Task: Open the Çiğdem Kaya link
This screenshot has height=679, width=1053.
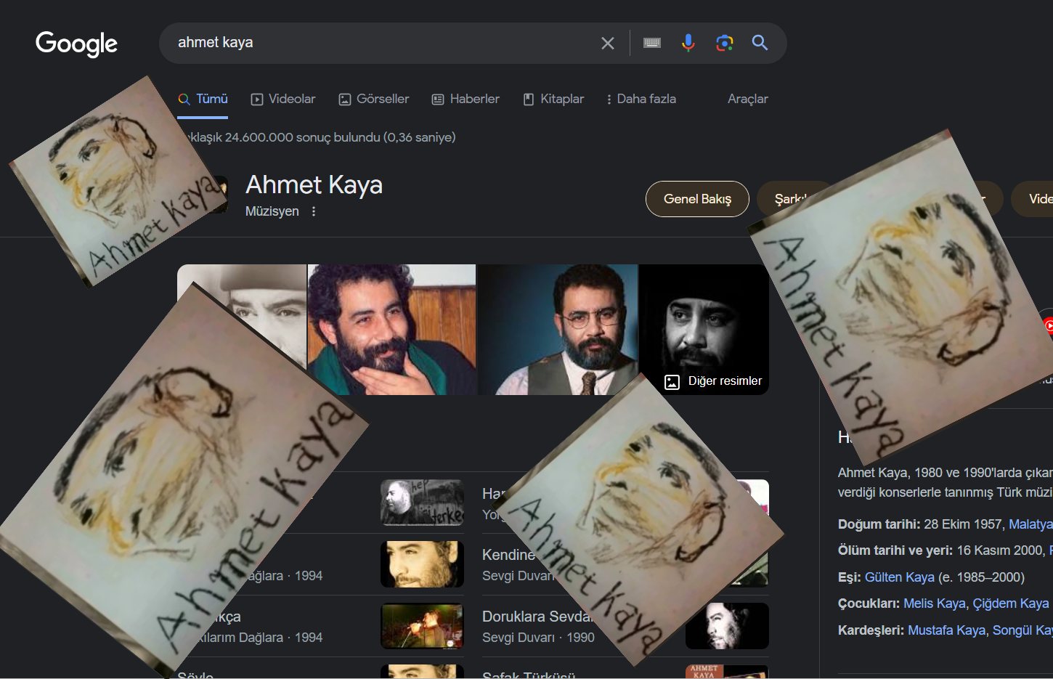Action: [1011, 603]
